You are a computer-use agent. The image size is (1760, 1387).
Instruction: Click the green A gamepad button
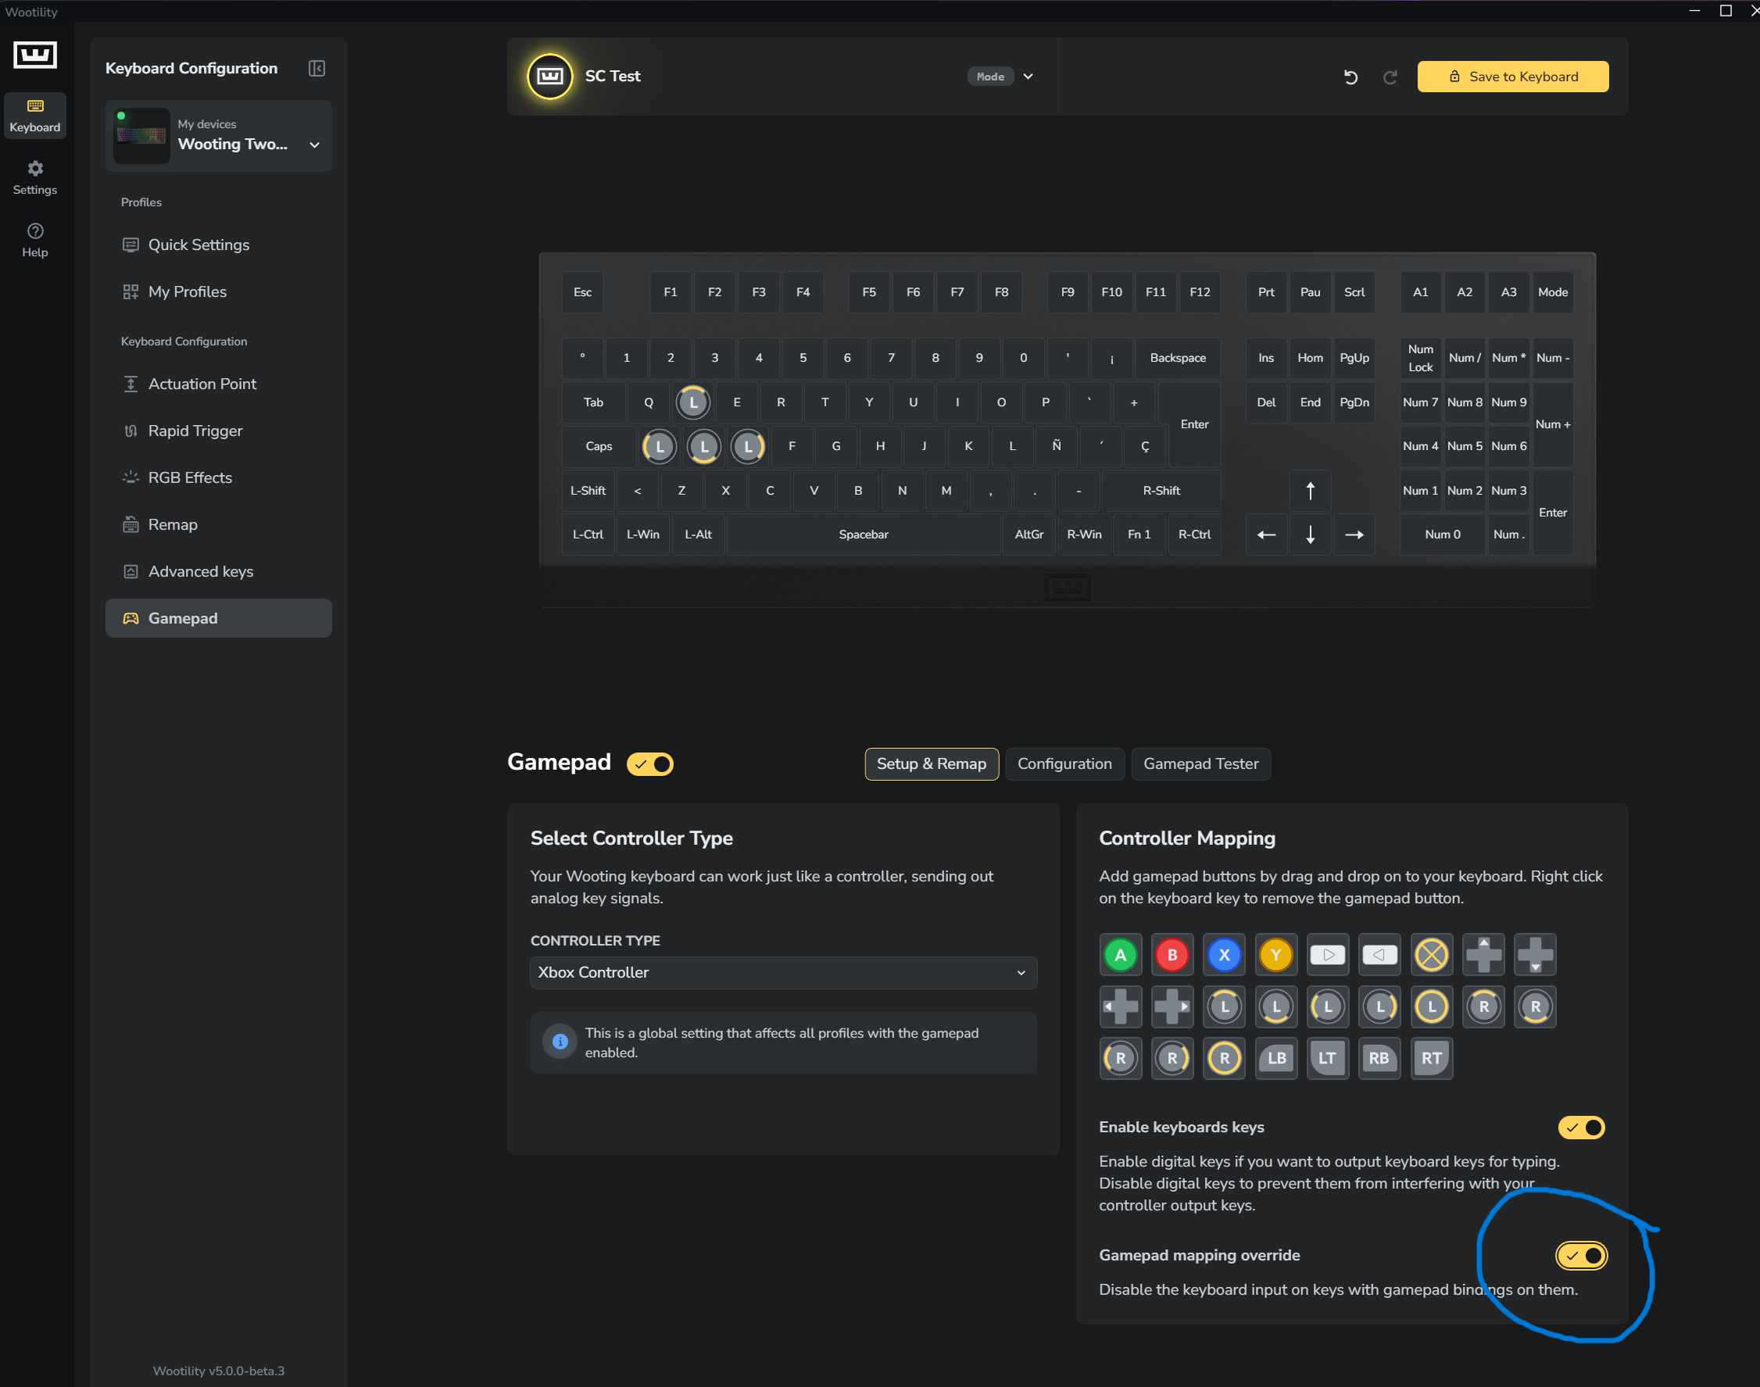pyautogui.click(x=1120, y=955)
